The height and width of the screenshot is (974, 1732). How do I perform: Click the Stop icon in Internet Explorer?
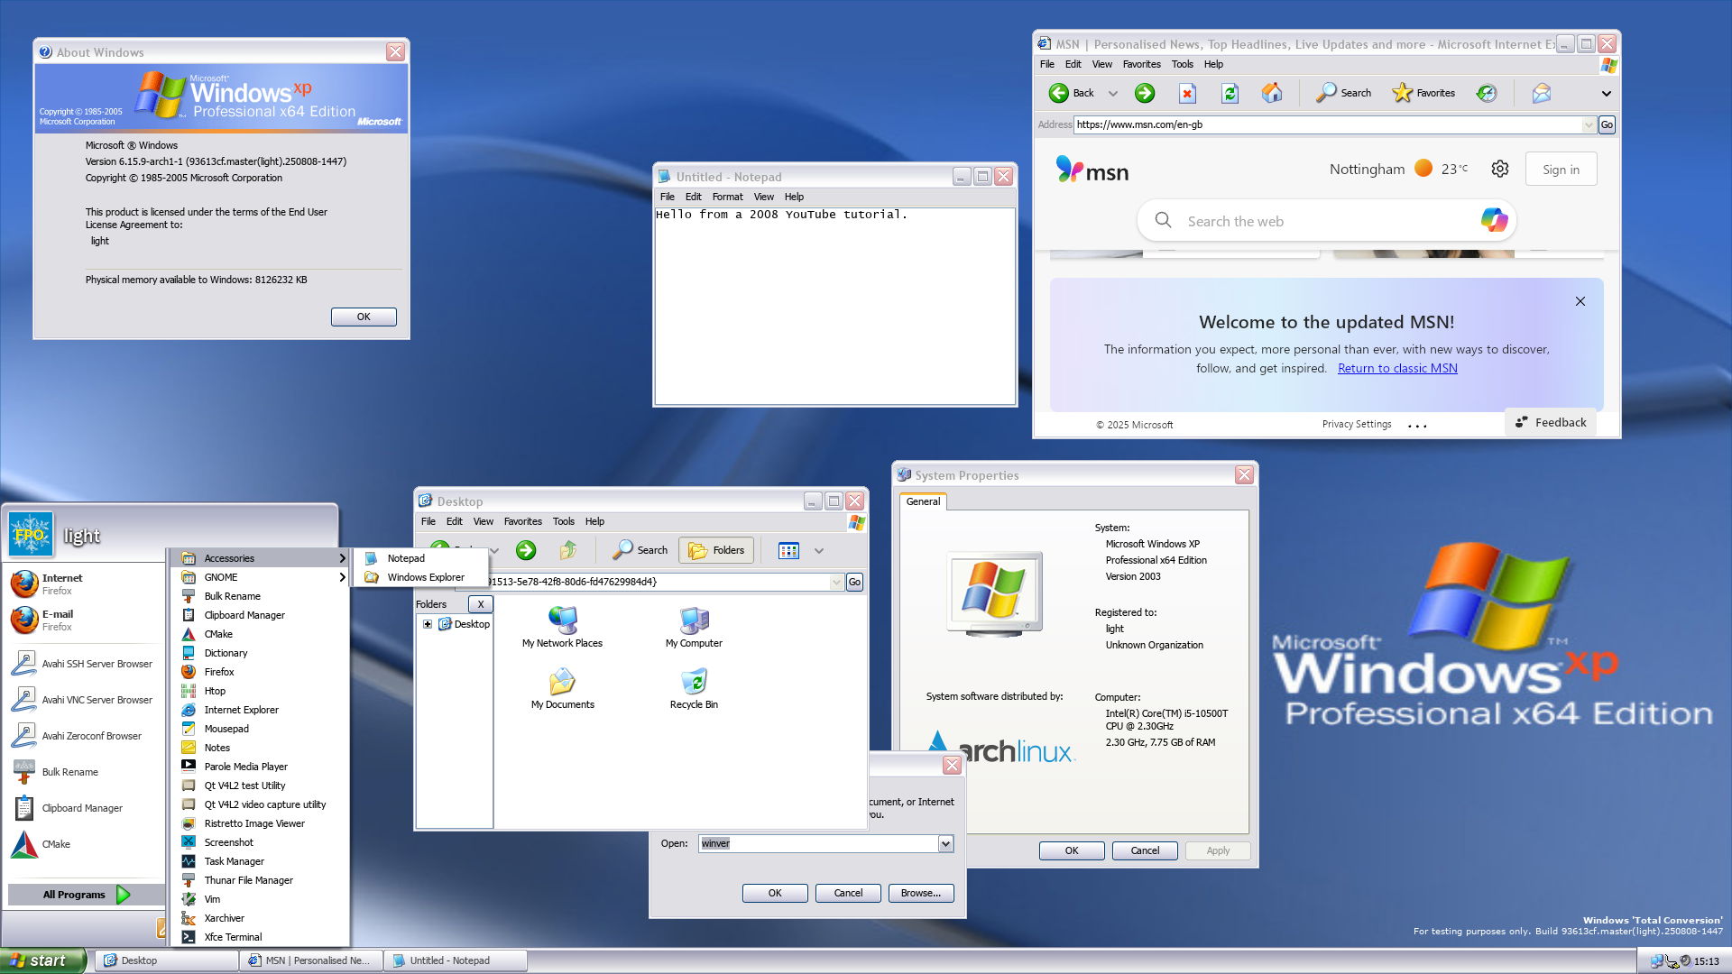[1187, 93]
